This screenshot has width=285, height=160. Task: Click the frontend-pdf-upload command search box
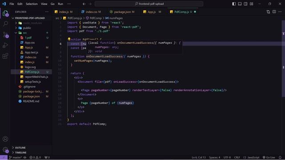(149, 4)
